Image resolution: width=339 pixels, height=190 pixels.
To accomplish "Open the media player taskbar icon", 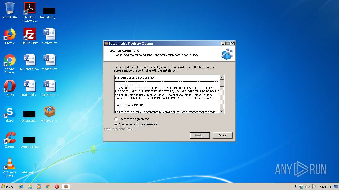I will 39,187.
